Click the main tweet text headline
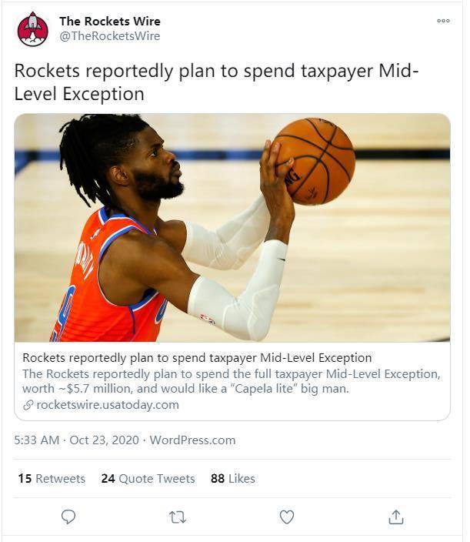470x542 pixels. click(x=216, y=82)
